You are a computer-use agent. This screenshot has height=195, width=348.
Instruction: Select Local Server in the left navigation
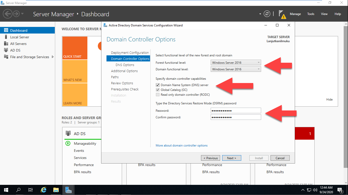coord(27,37)
